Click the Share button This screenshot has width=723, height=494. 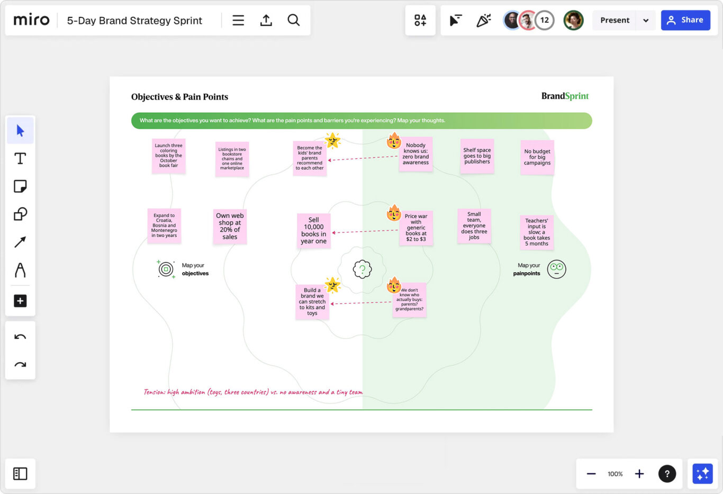click(685, 20)
